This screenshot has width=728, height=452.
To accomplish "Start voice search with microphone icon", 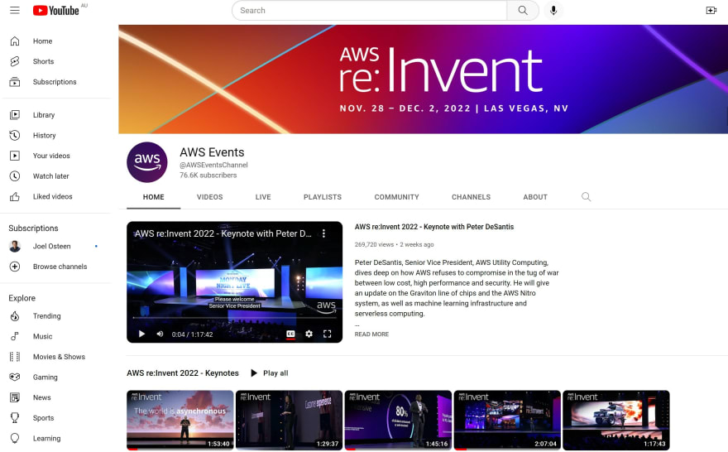I will 553,10.
